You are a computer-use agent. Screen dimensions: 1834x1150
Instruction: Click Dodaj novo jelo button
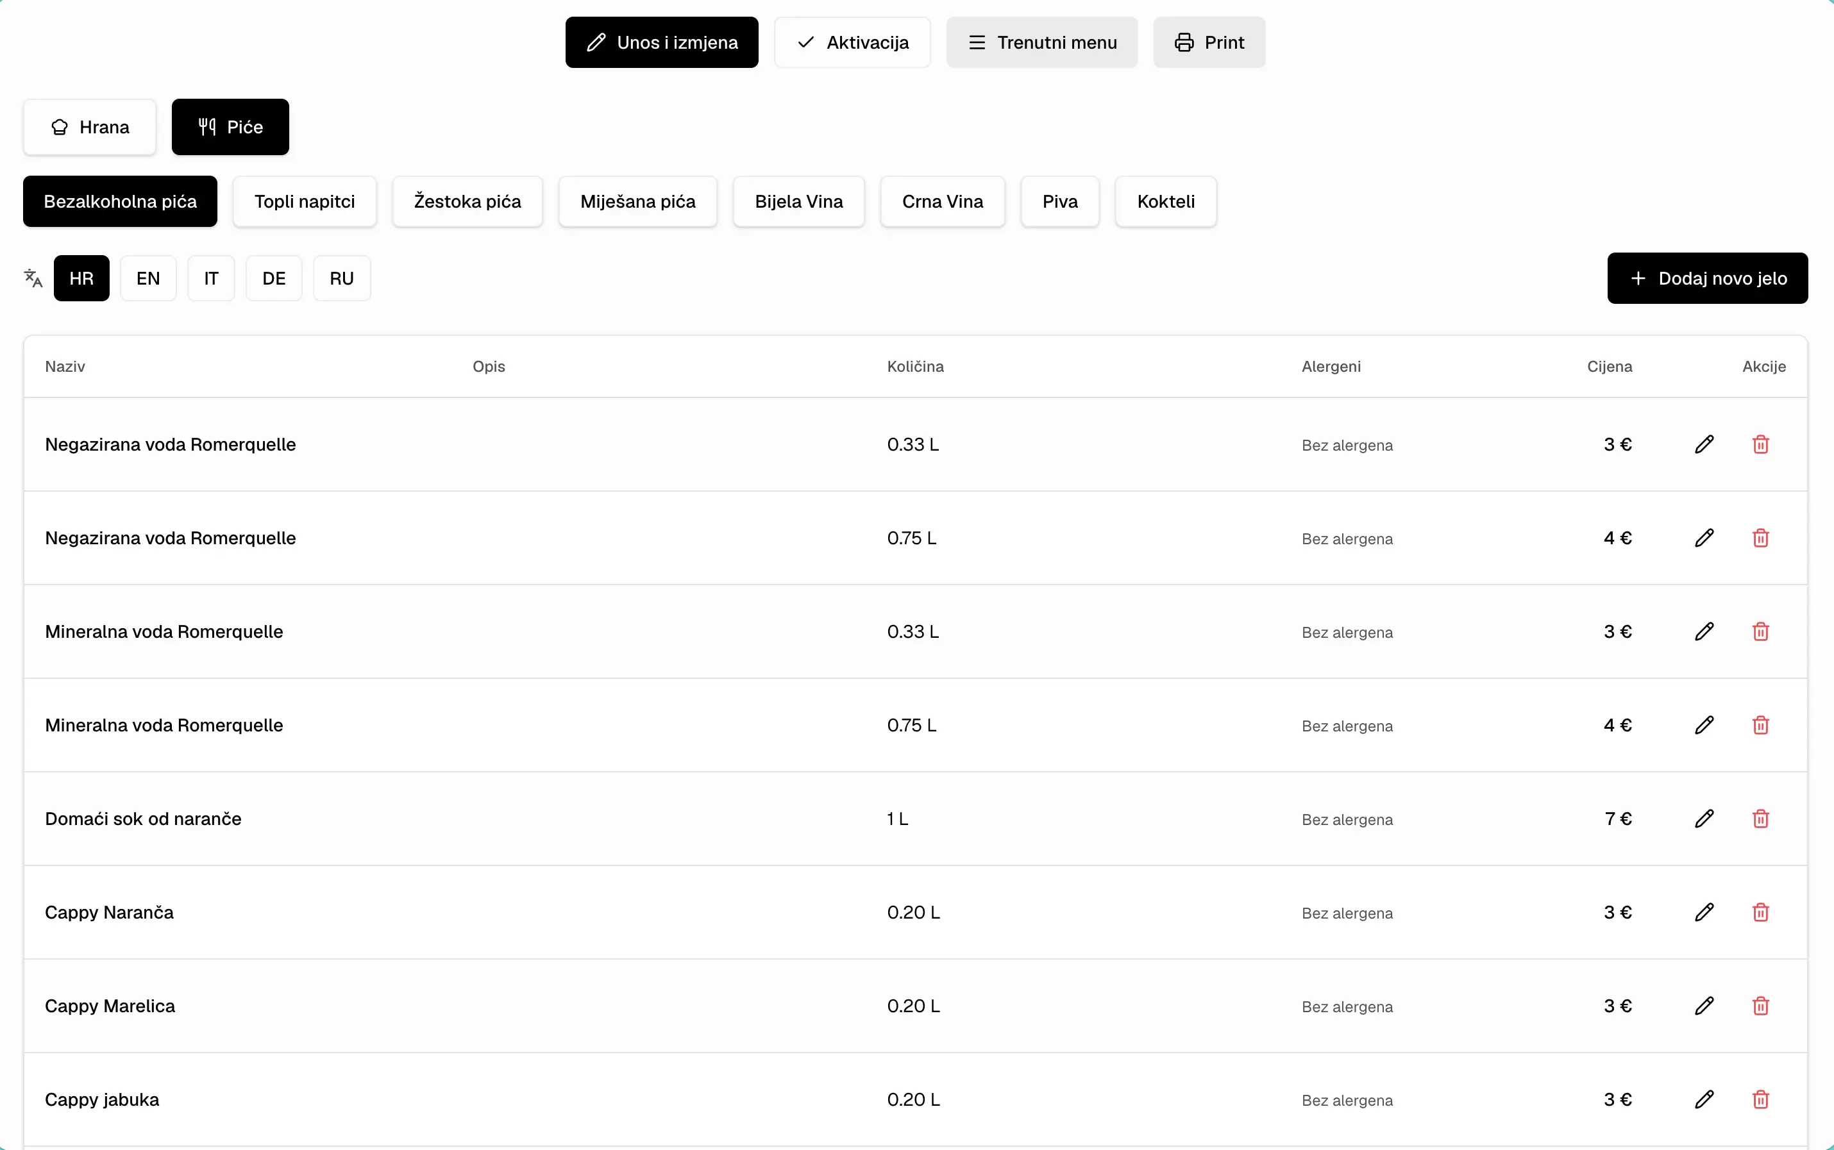[x=1707, y=278]
